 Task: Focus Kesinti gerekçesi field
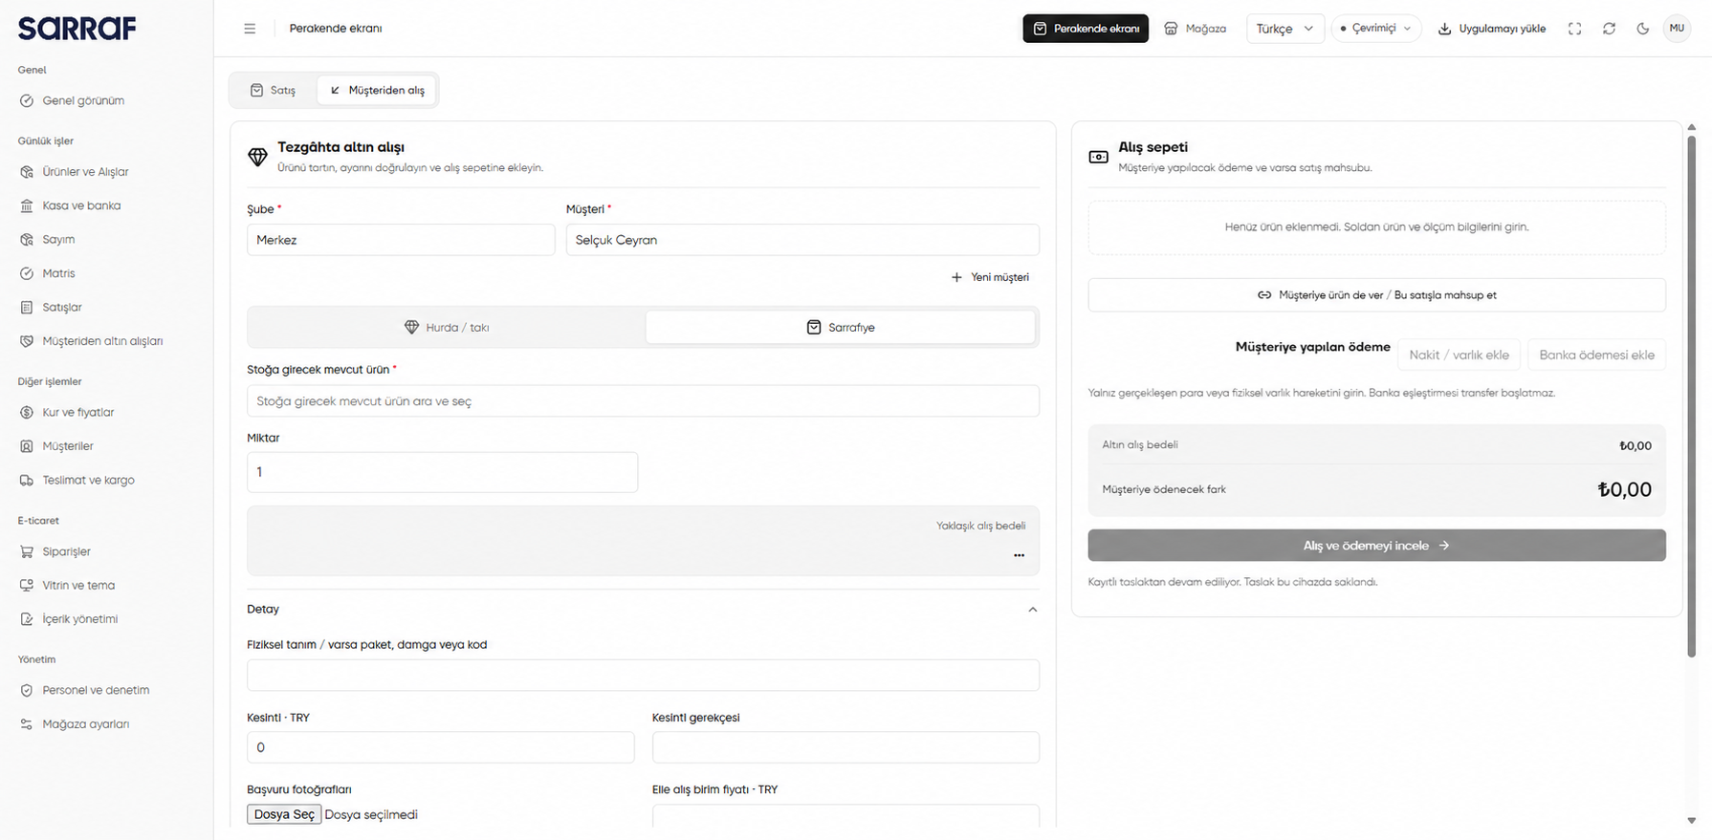pyautogui.click(x=845, y=747)
